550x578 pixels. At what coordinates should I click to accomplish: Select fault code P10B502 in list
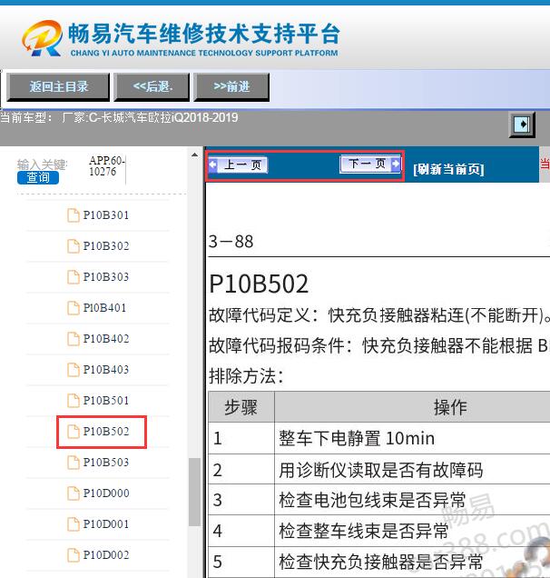[106, 432]
